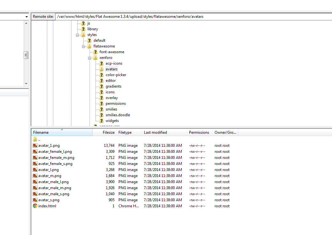Click the acp-icons unknown folder icon

click(x=101, y=63)
